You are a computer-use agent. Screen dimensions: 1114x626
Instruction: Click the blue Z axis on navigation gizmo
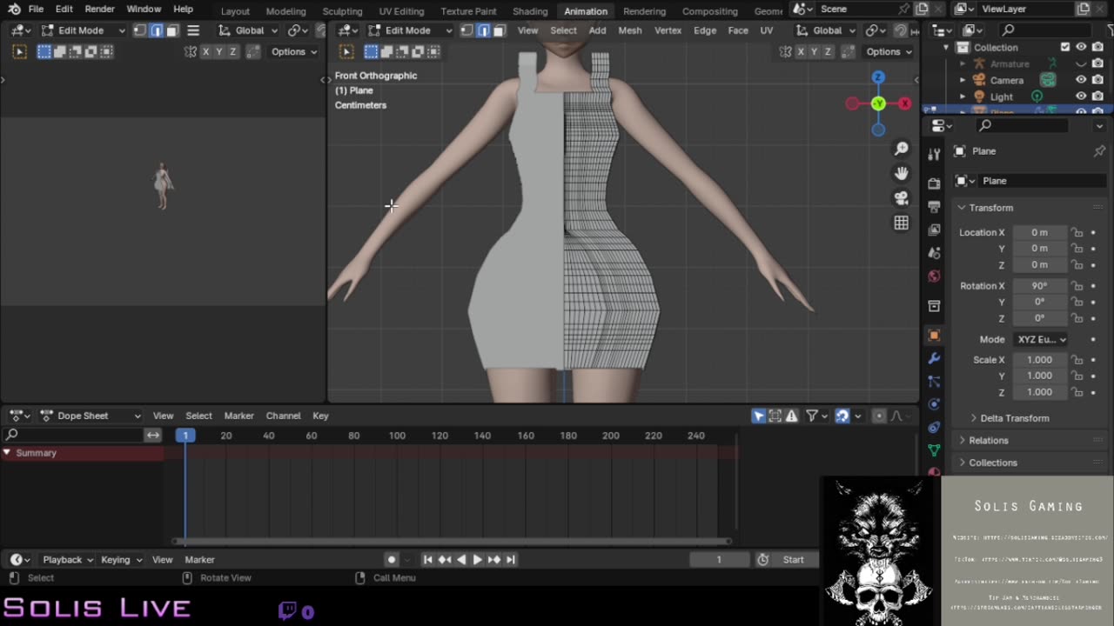(878, 77)
